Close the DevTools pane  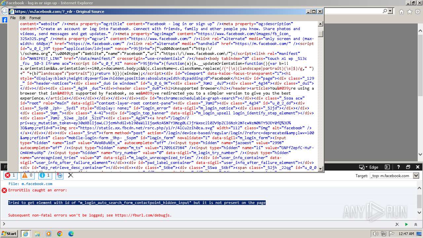point(417,167)
